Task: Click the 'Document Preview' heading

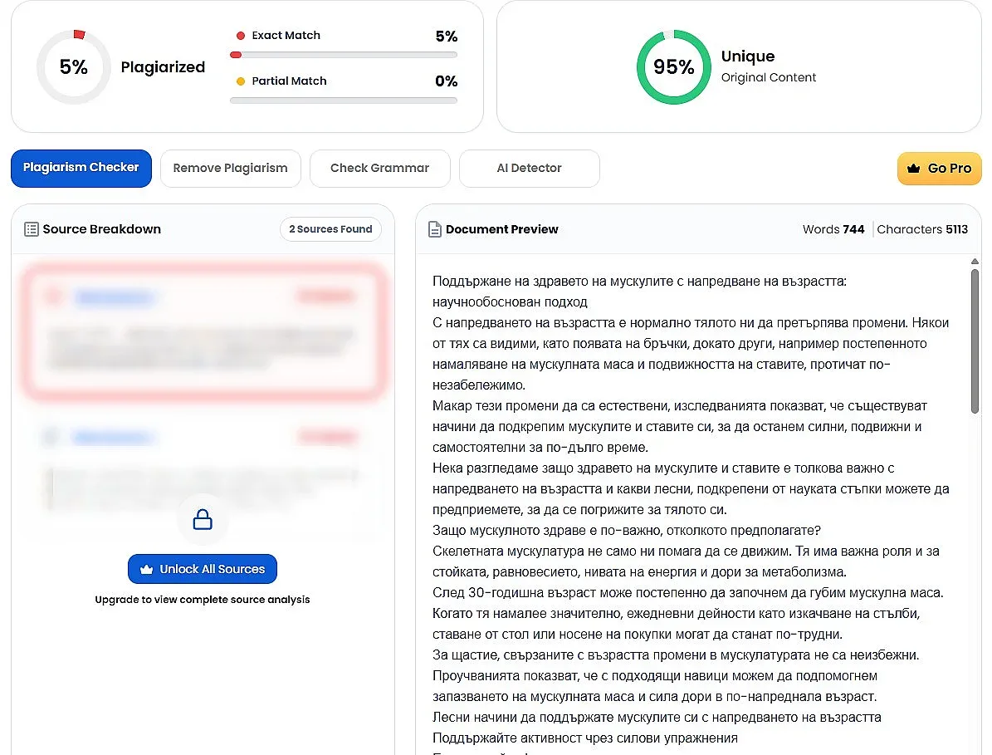Action: pyautogui.click(x=501, y=229)
